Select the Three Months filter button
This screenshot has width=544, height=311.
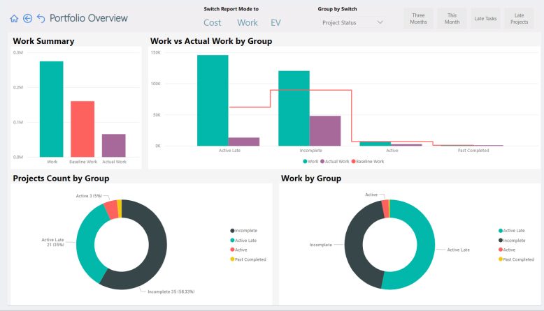[x=418, y=19]
